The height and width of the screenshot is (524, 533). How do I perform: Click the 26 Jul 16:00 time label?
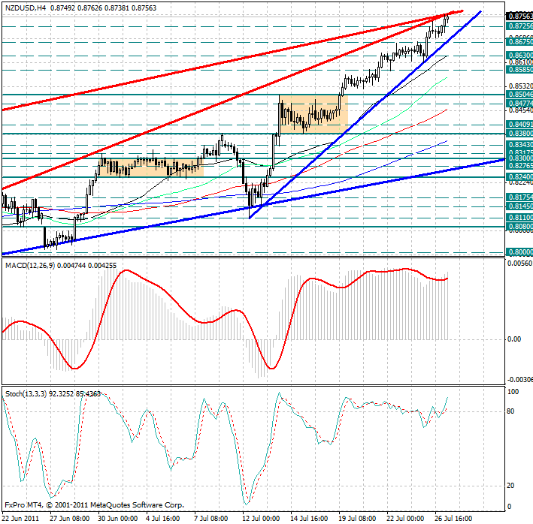point(454,519)
